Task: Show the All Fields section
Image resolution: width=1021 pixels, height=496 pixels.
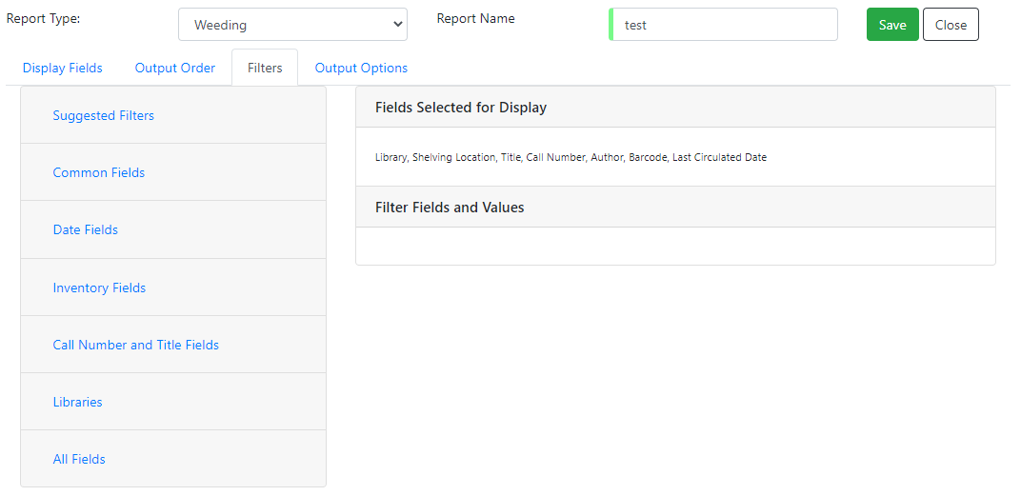Action: pos(79,460)
